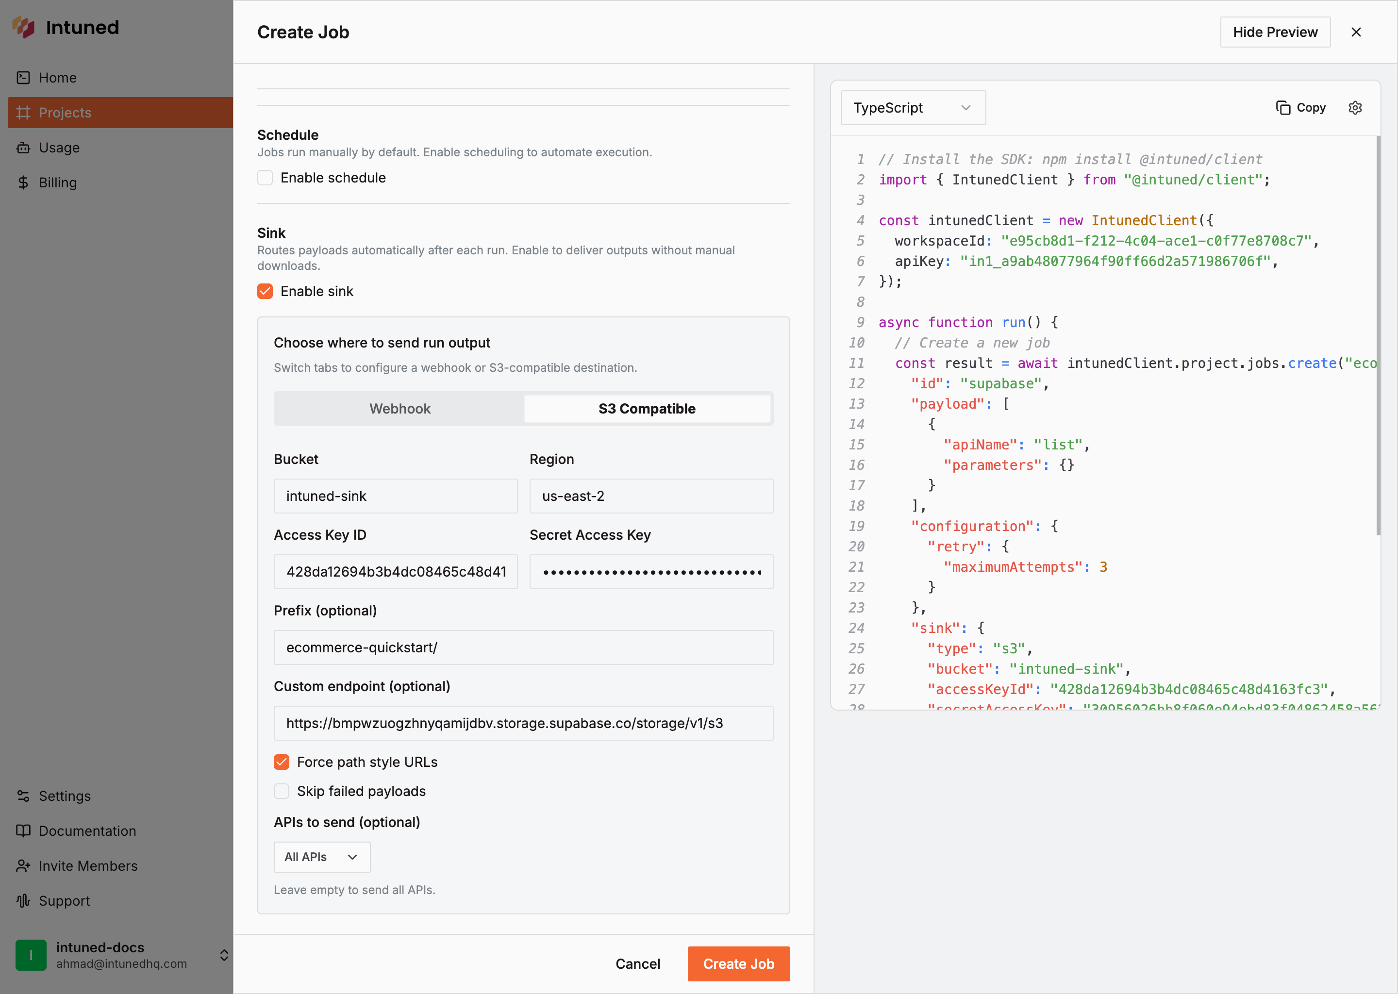Open Documentation in the sidebar
The height and width of the screenshot is (994, 1398).
click(x=120, y=830)
